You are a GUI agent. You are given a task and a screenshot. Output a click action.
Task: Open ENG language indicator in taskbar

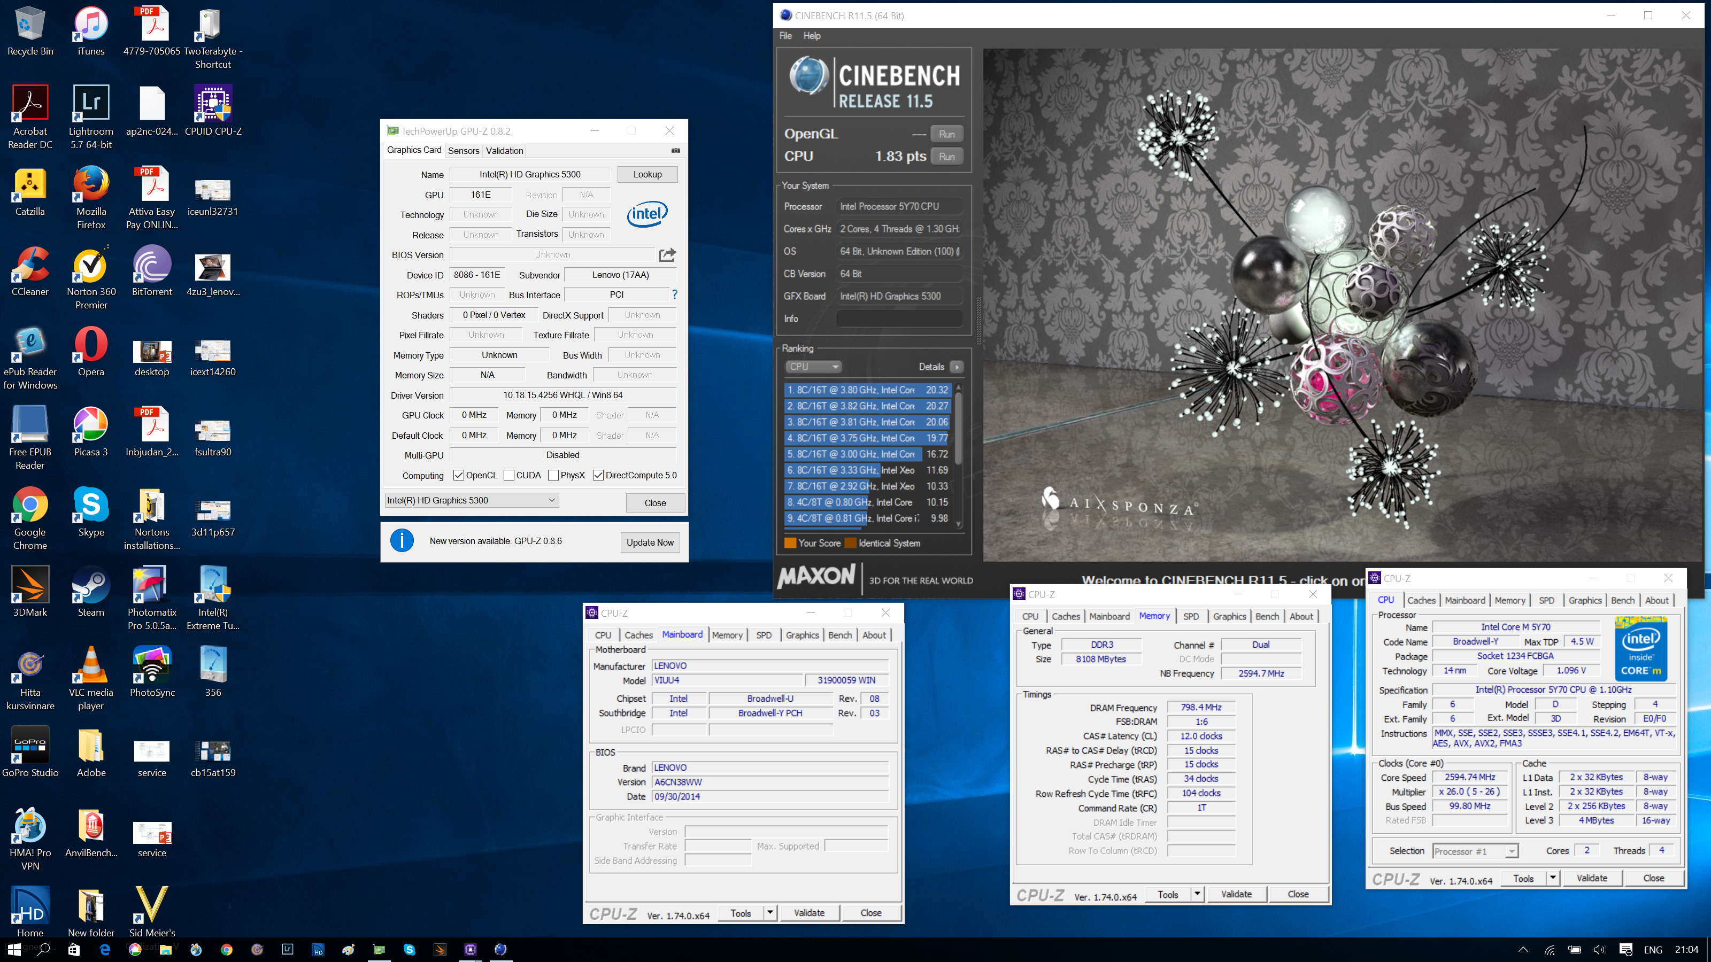(1653, 949)
